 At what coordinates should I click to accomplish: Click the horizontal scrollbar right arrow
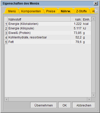pos(89,99)
